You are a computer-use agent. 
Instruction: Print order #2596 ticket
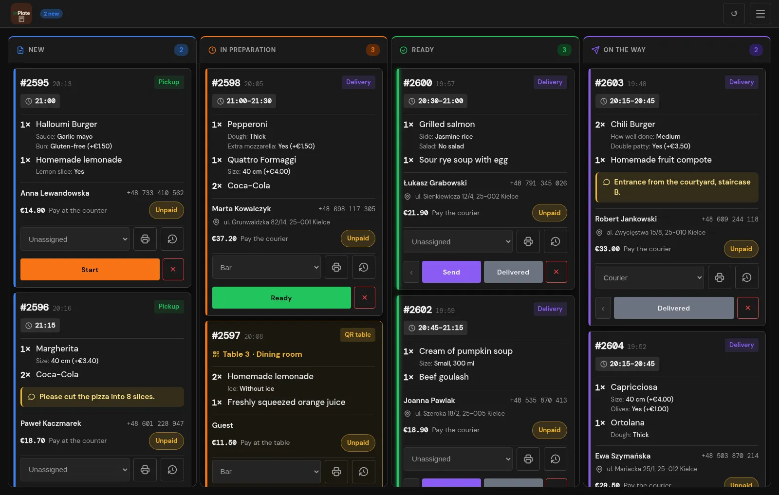(x=145, y=470)
